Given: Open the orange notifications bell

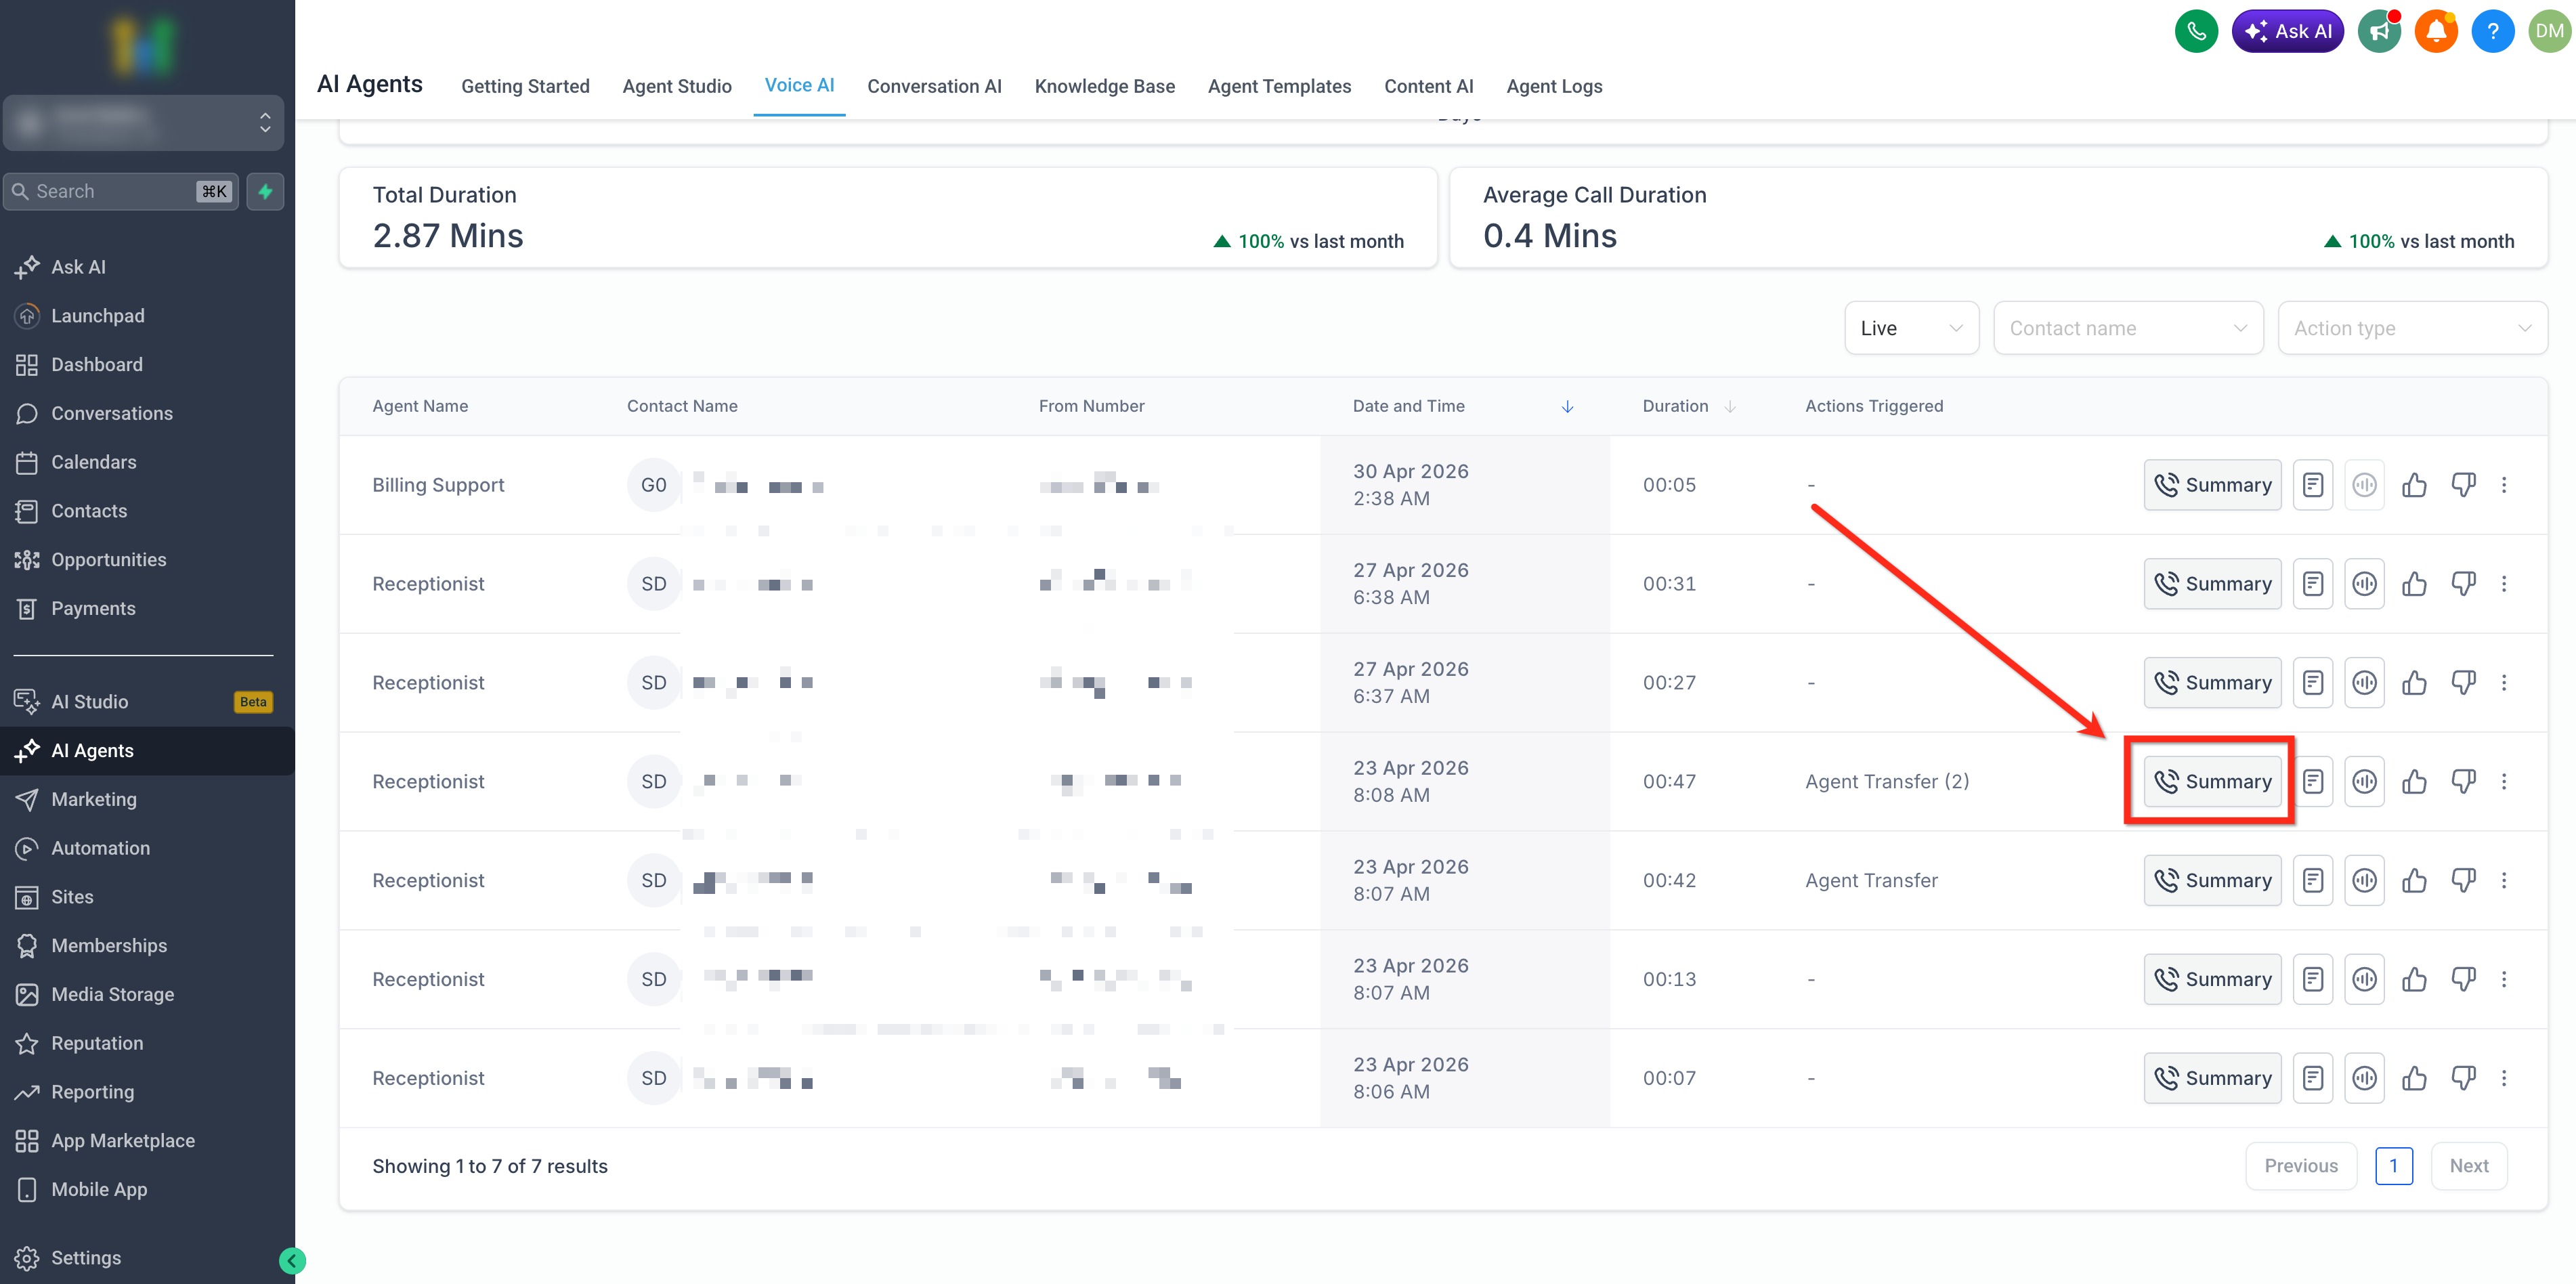Looking at the screenshot, I should 2436,31.
